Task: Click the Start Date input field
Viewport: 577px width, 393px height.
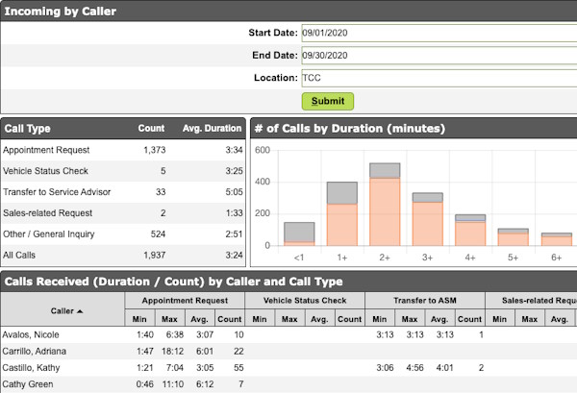Action: (438, 33)
